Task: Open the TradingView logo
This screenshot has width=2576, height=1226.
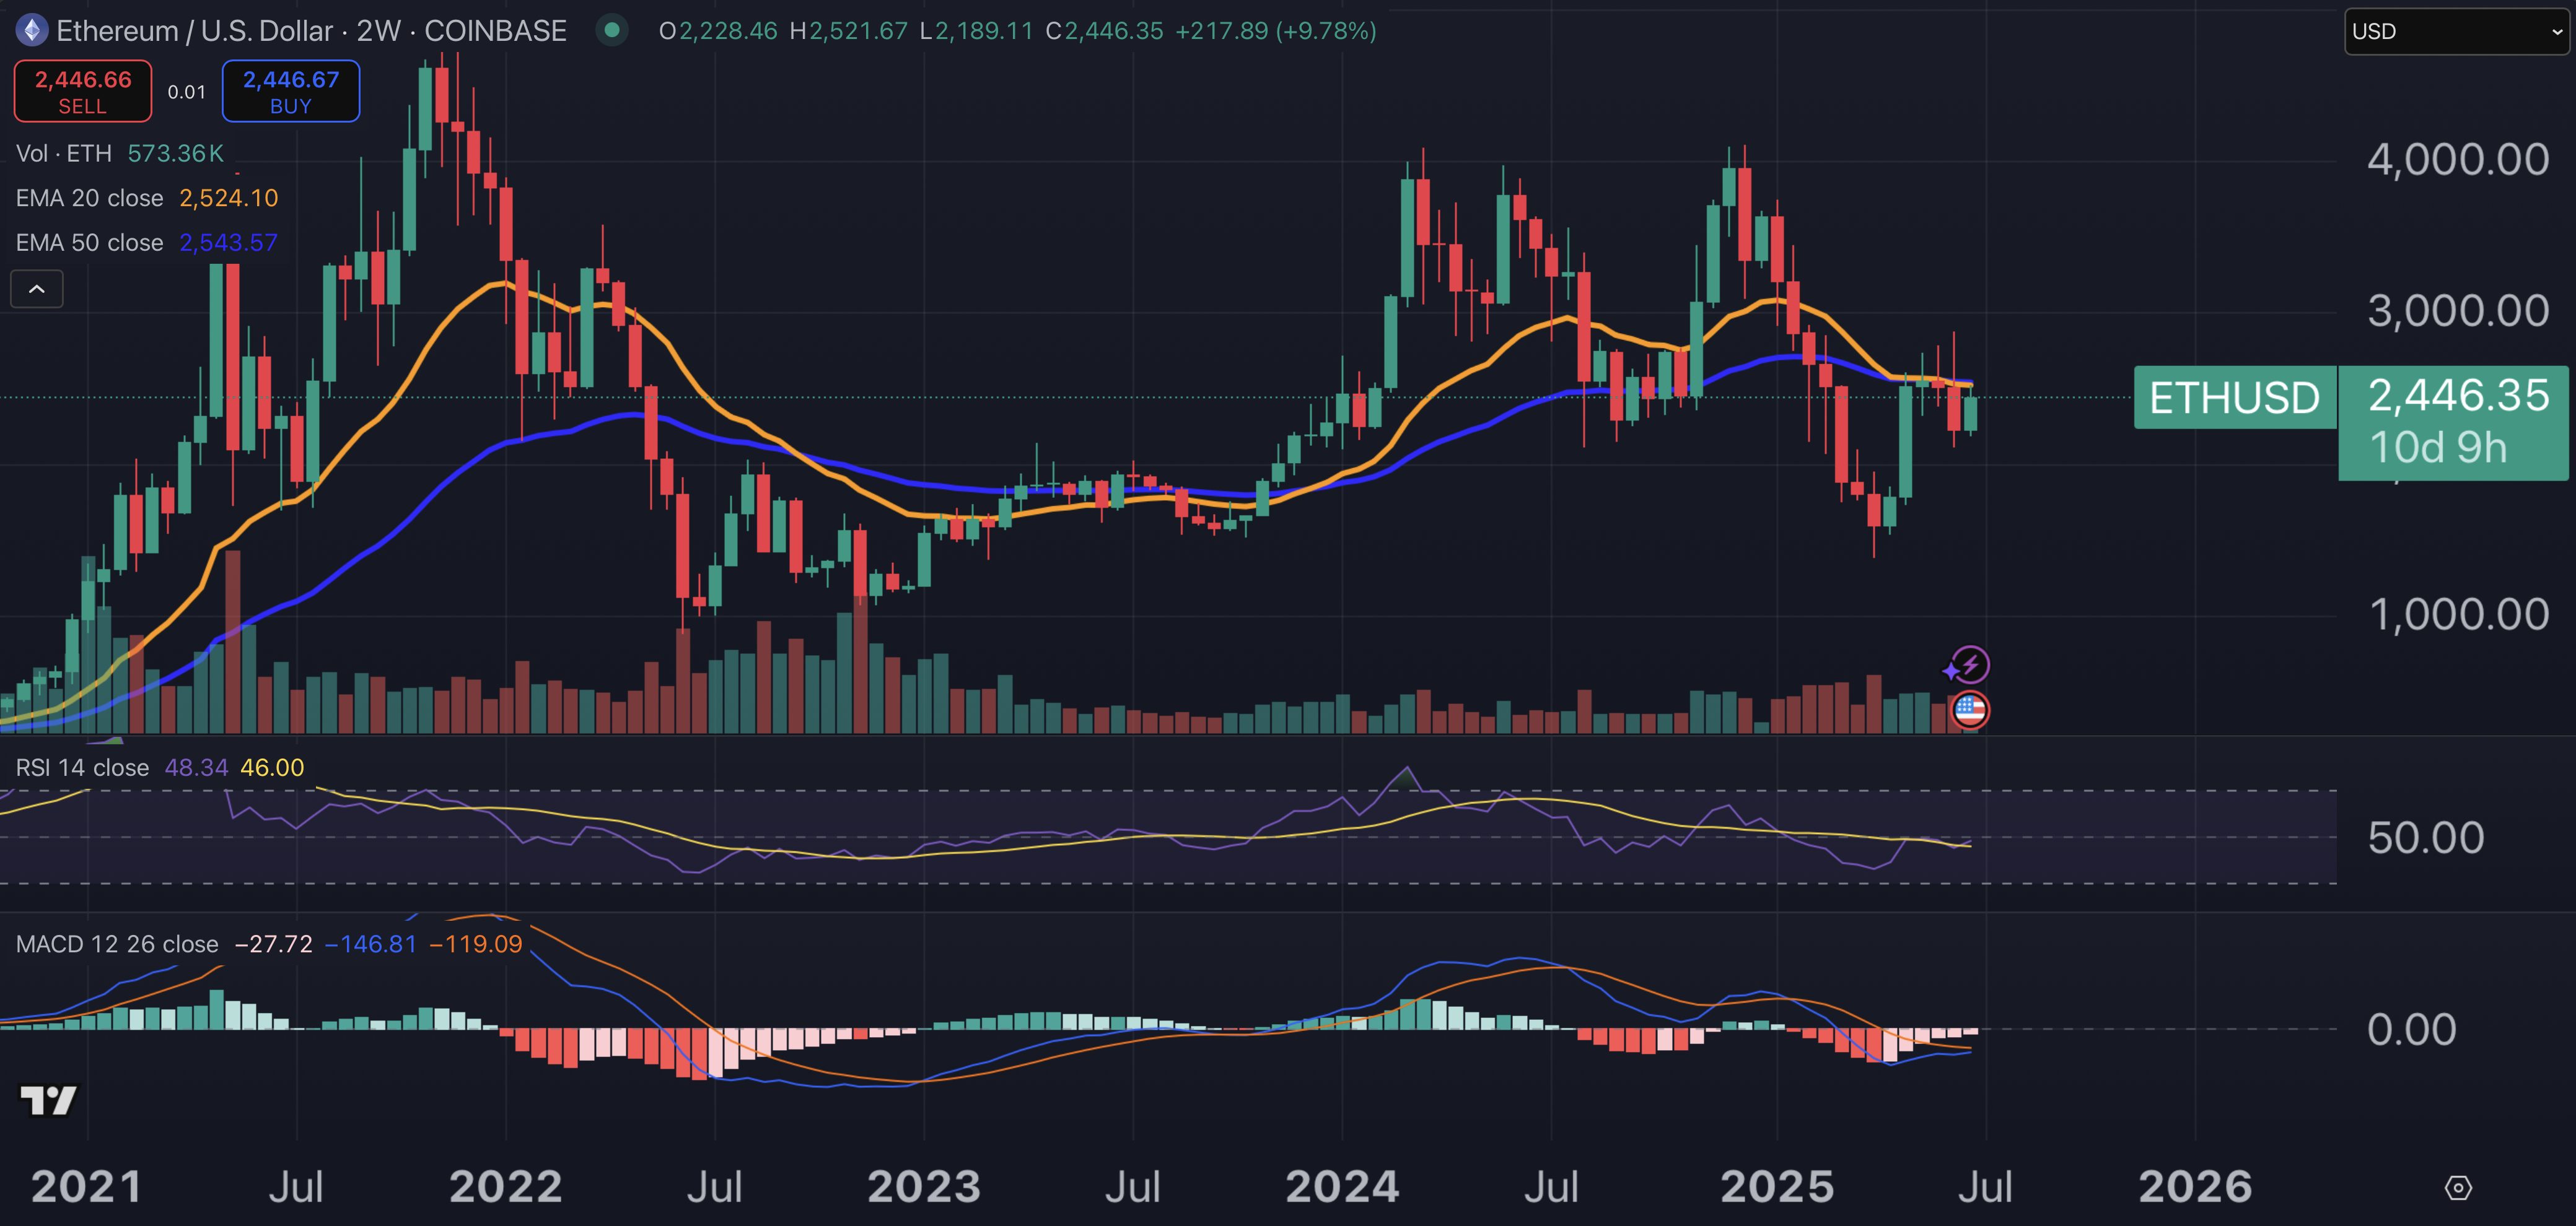Action: [48, 1100]
